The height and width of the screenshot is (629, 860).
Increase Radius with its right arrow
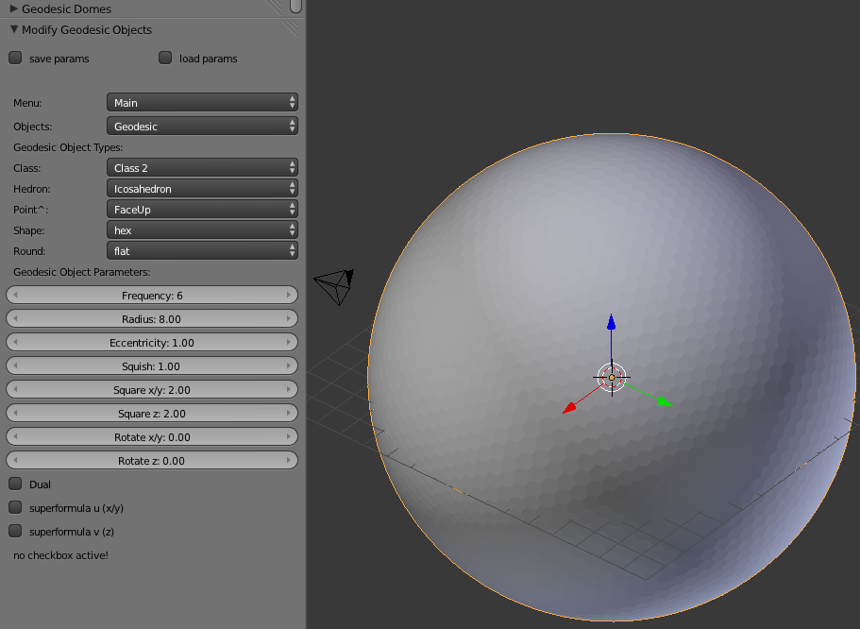point(289,319)
